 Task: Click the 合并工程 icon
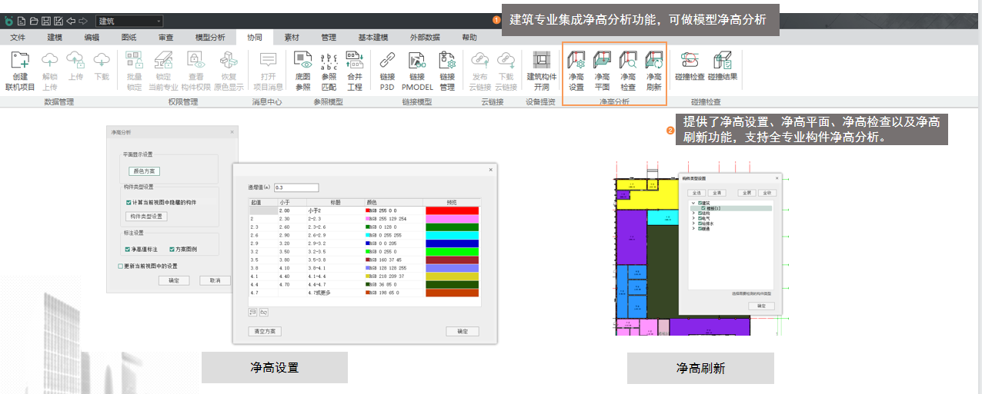[x=354, y=69]
